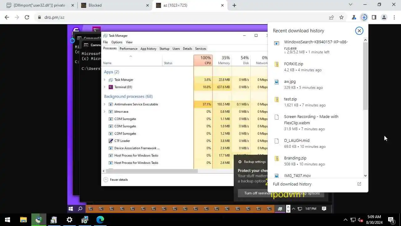Open test.zip from download history
401x226 pixels.
316,102
